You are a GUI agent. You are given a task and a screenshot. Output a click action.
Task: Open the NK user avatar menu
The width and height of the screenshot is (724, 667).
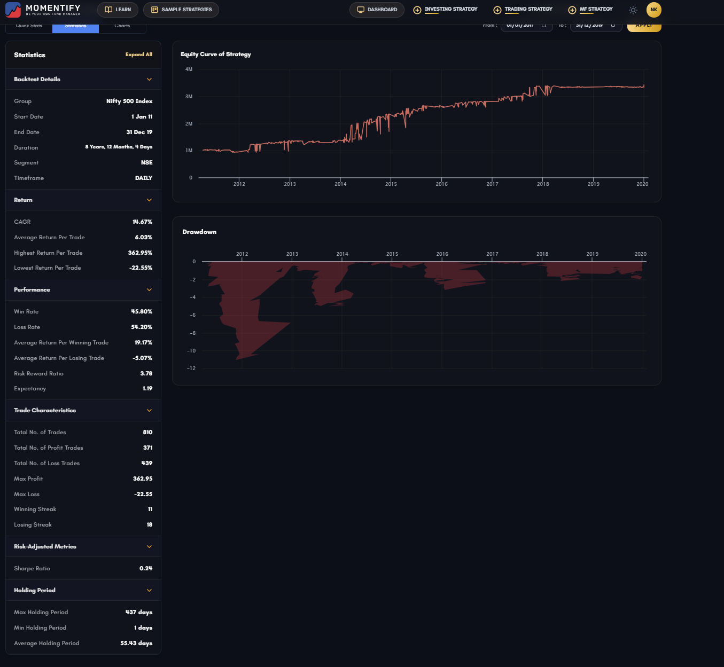pos(654,10)
